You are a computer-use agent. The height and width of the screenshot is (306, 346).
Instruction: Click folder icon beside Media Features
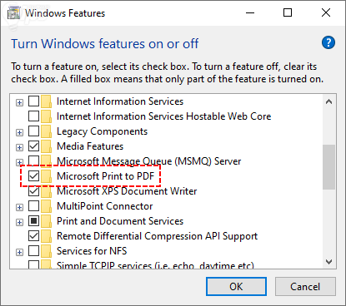pos(46,146)
